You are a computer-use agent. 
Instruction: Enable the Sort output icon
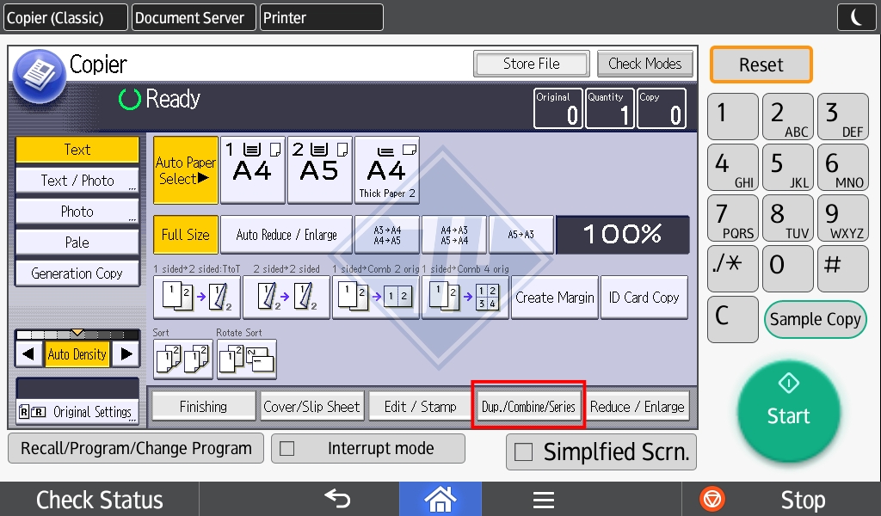tap(182, 359)
